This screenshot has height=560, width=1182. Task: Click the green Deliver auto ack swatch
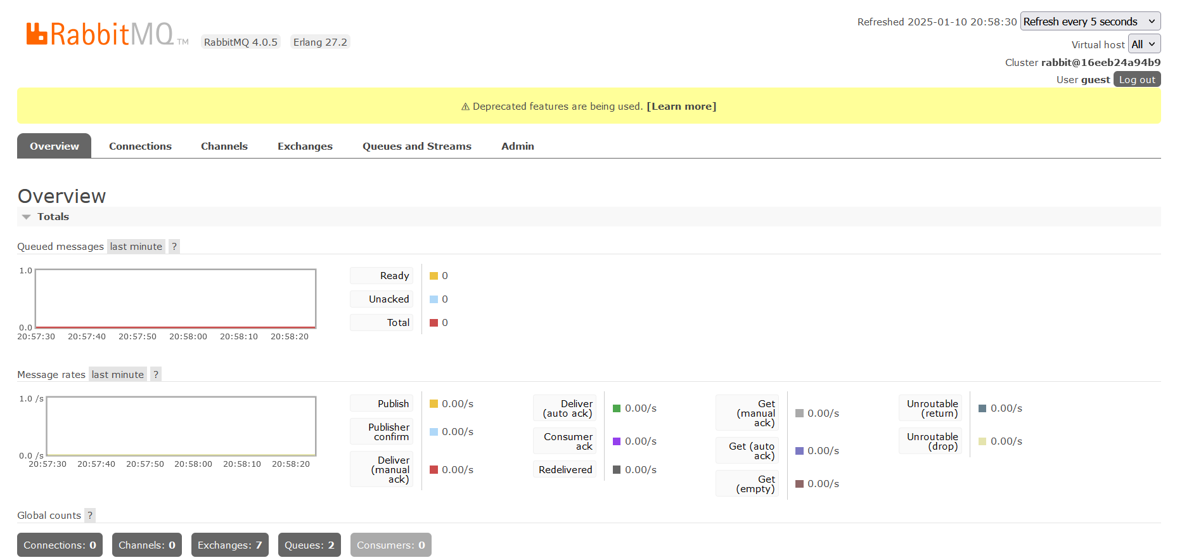pos(617,408)
